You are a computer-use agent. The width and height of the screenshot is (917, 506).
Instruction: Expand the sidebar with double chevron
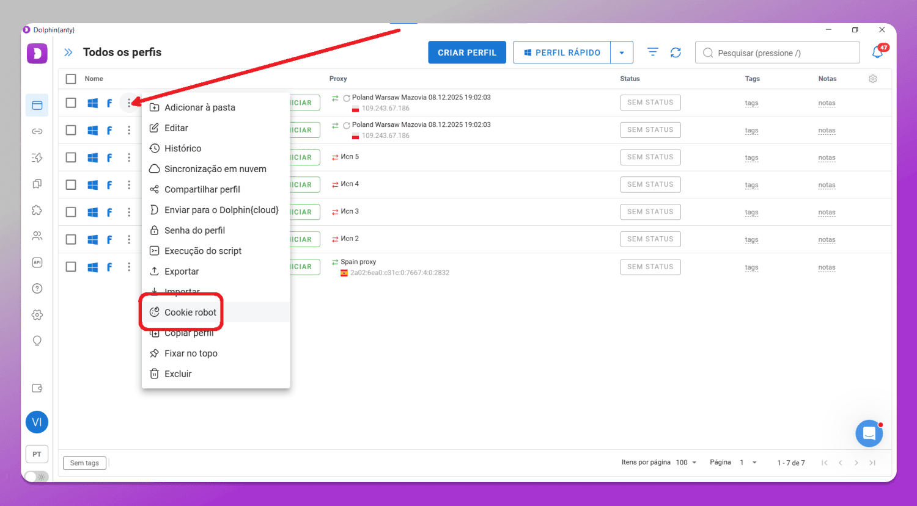(68, 52)
